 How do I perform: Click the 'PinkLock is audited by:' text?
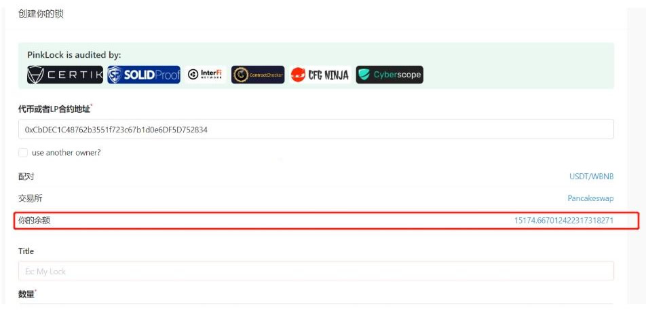(x=74, y=55)
